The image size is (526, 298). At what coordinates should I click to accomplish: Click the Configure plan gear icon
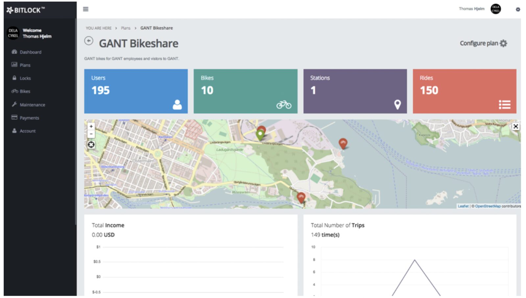click(x=503, y=43)
